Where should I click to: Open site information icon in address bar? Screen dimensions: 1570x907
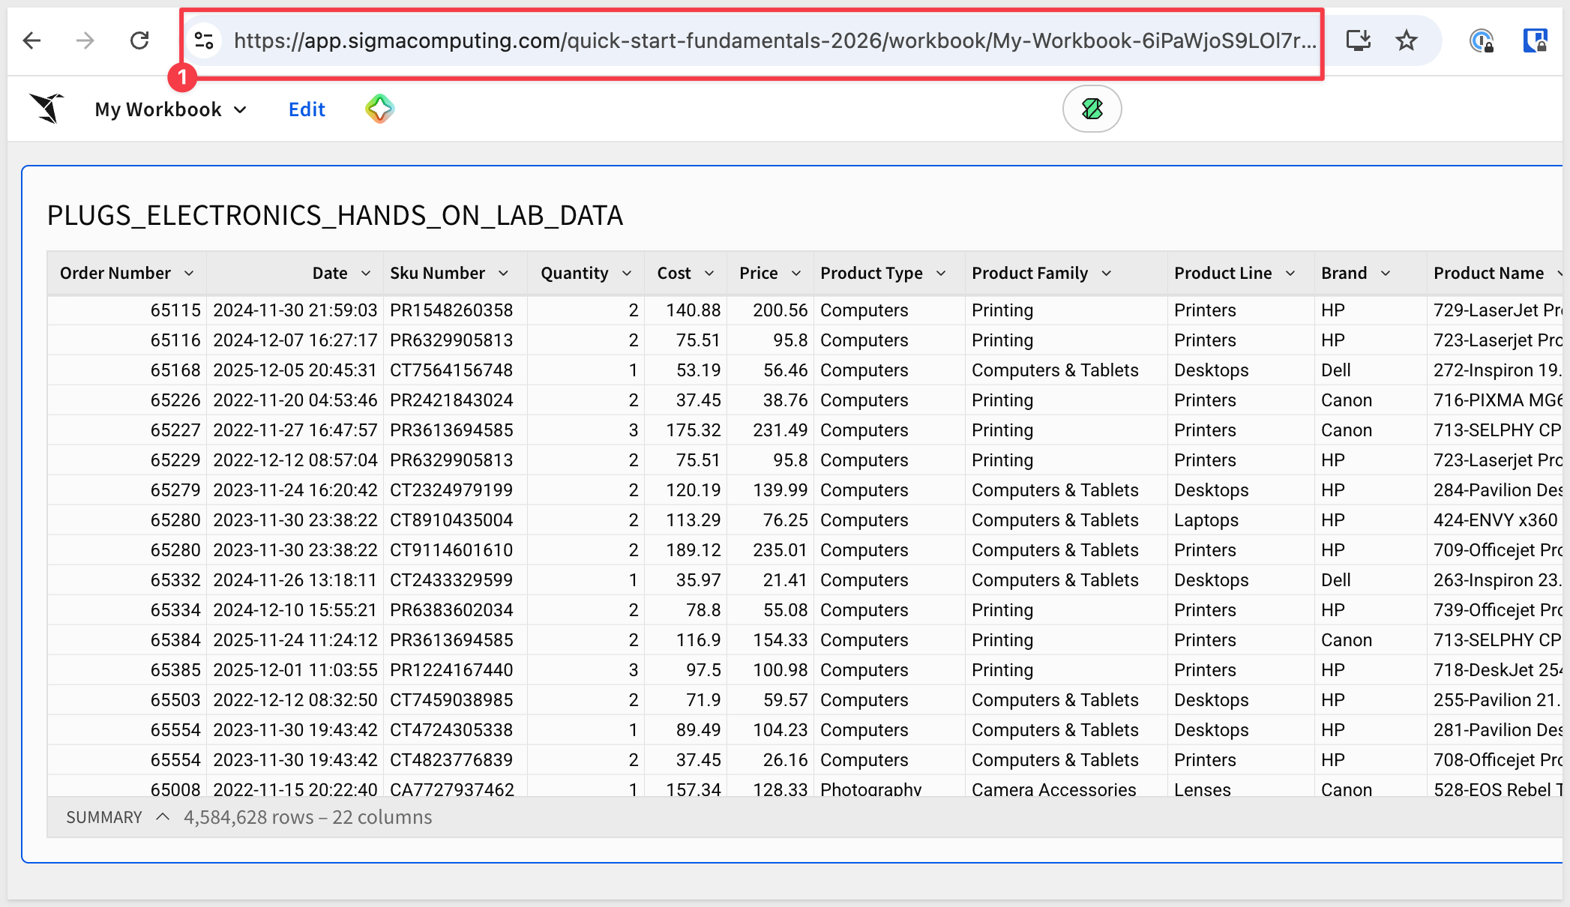click(x=204, y=40)
